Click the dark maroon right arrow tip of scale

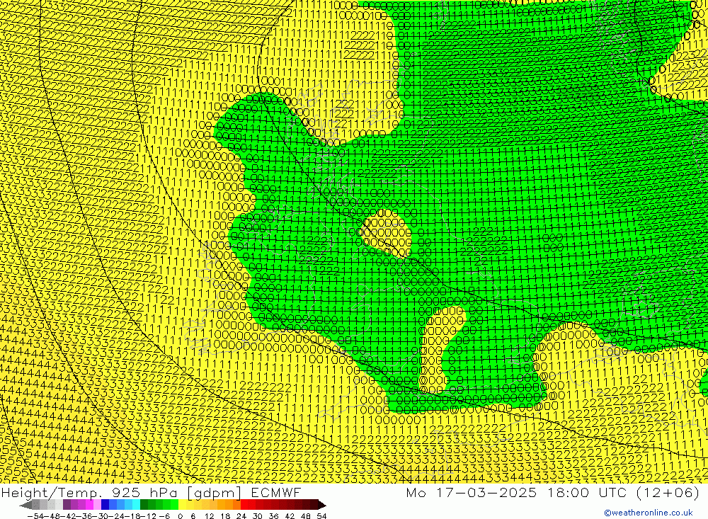click(x=322, y=506)
